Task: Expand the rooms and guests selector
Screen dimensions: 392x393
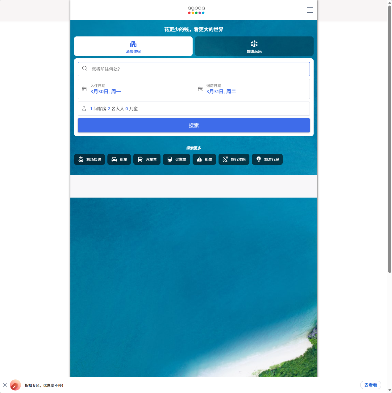Action: 194,109
